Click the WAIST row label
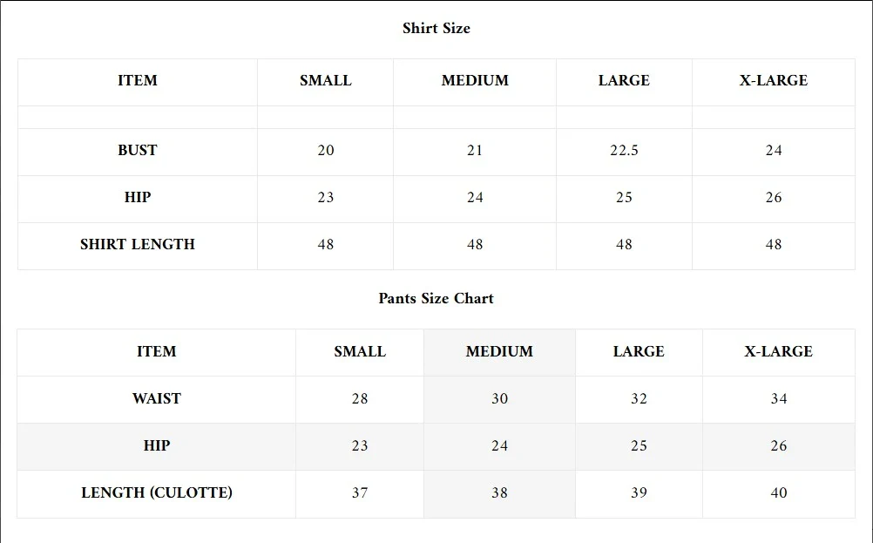Viewport: 873px width, 543px height. pyautogui.click(x=157, y=398)
